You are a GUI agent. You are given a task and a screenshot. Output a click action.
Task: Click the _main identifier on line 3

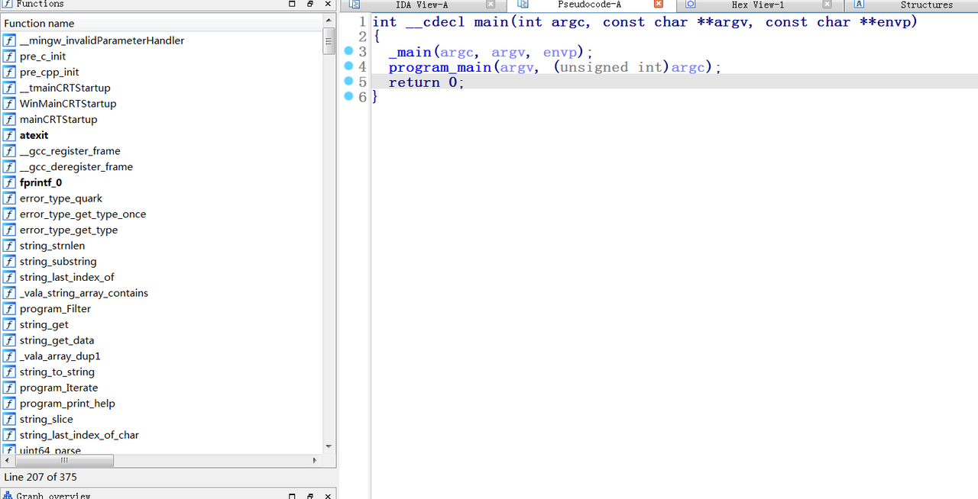410,52
